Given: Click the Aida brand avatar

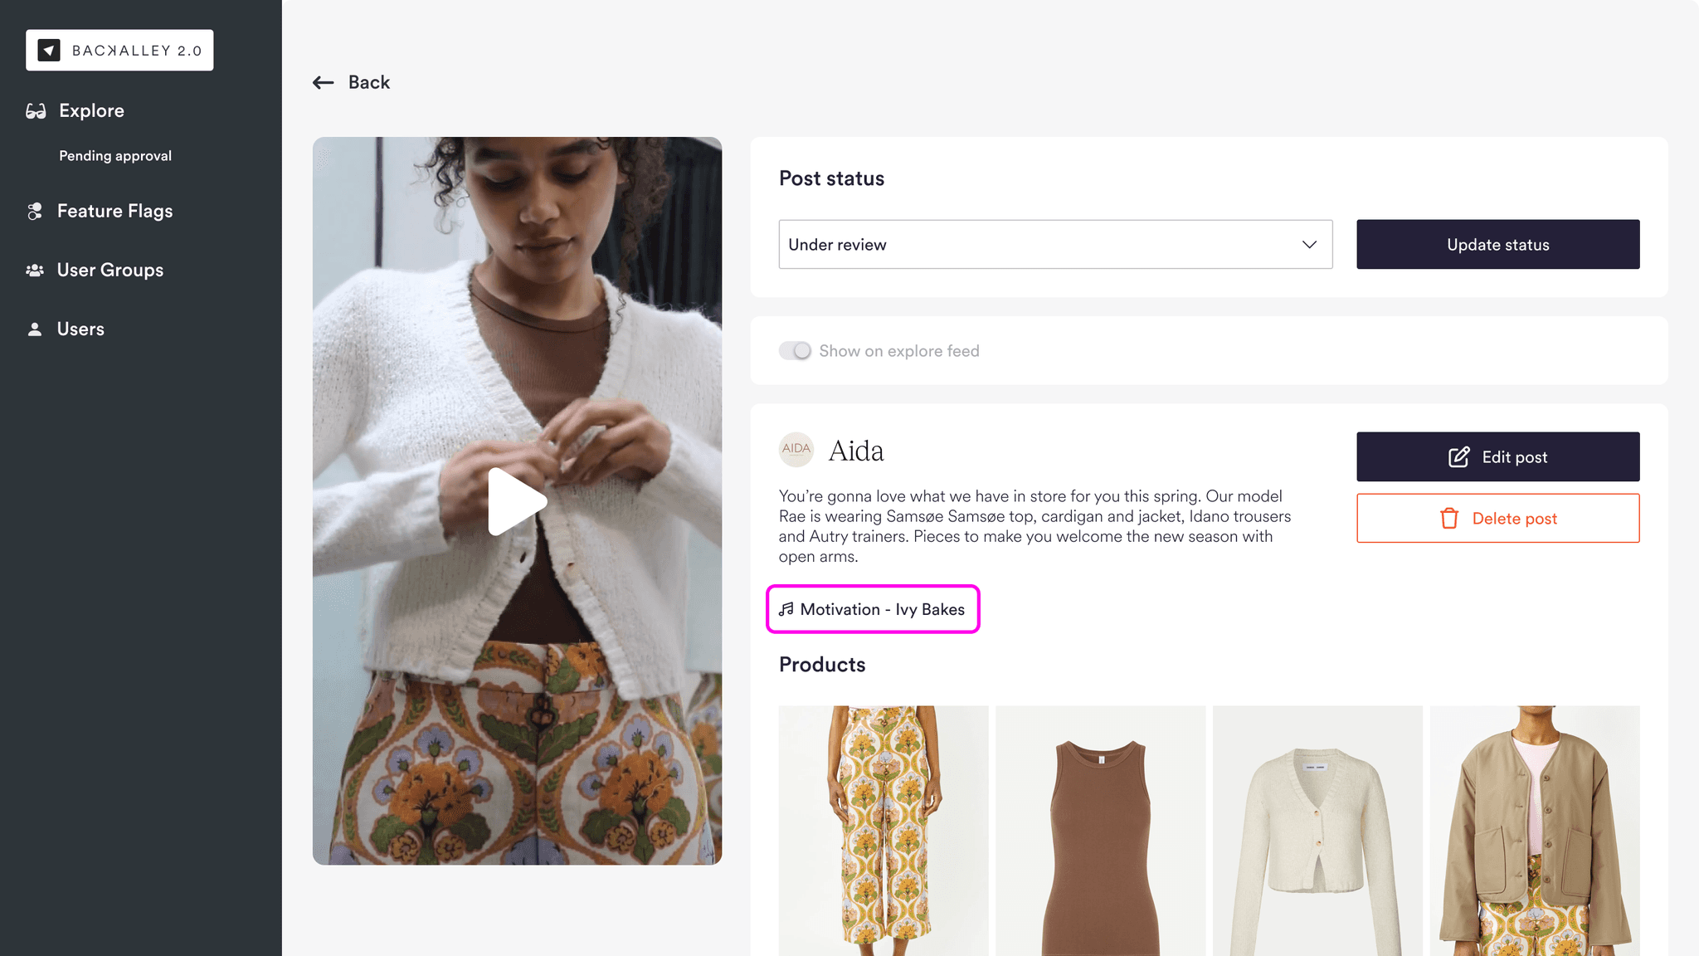Looking at the screenshot, I should [x=796, y=450].
